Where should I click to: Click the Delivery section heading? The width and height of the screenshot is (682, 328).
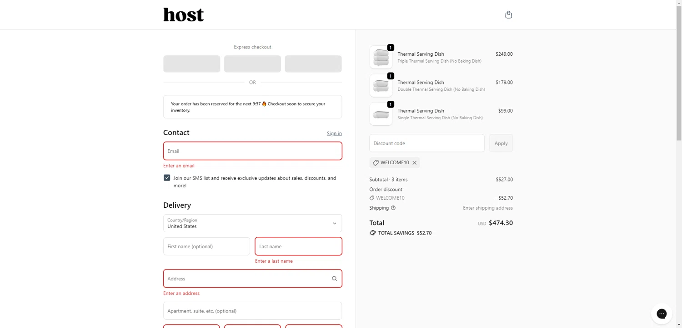(177, 205)
